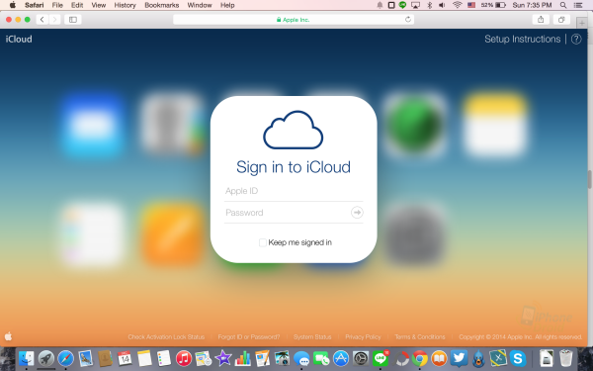This screenshot has width=593, height=371.
Task: Open Calendar from the Dock
Action: (125, 358)
